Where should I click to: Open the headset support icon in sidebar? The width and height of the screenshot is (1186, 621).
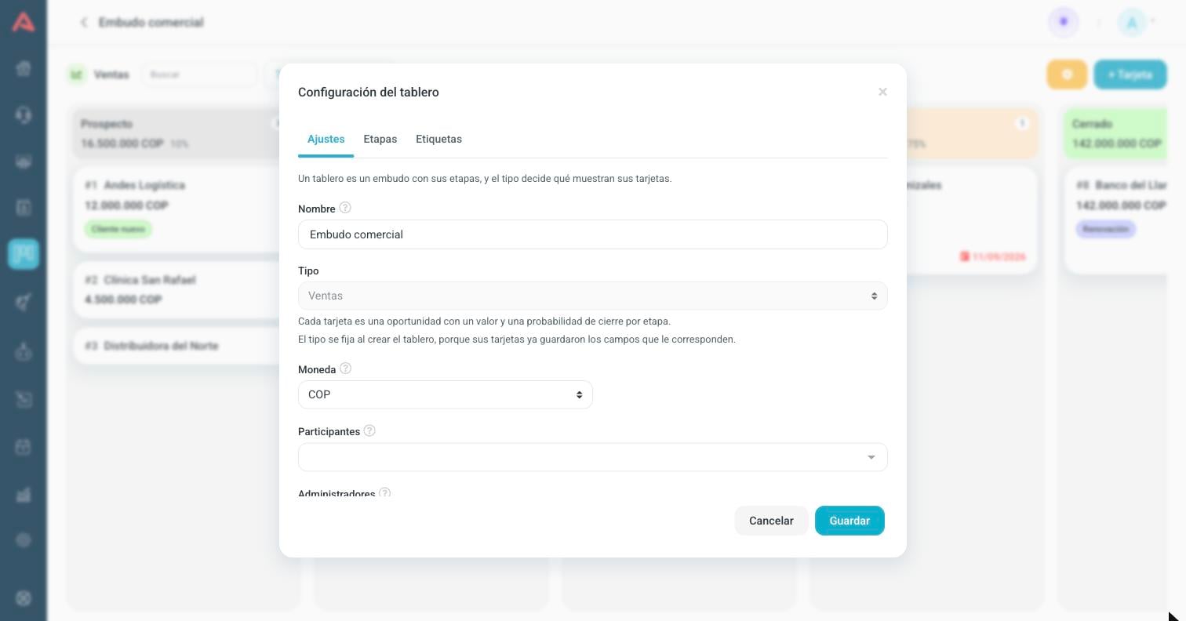[24, 115]
